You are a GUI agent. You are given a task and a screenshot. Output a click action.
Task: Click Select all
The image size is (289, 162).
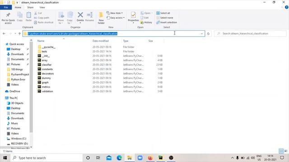(x=163, y=13)
